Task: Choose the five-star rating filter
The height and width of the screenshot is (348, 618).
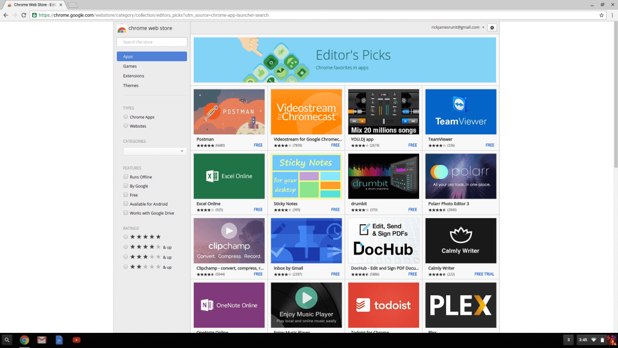Action: pyautogui.click(x=126, y=237)
